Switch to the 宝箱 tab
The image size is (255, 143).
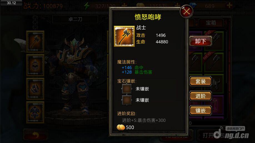click(211, 23)
